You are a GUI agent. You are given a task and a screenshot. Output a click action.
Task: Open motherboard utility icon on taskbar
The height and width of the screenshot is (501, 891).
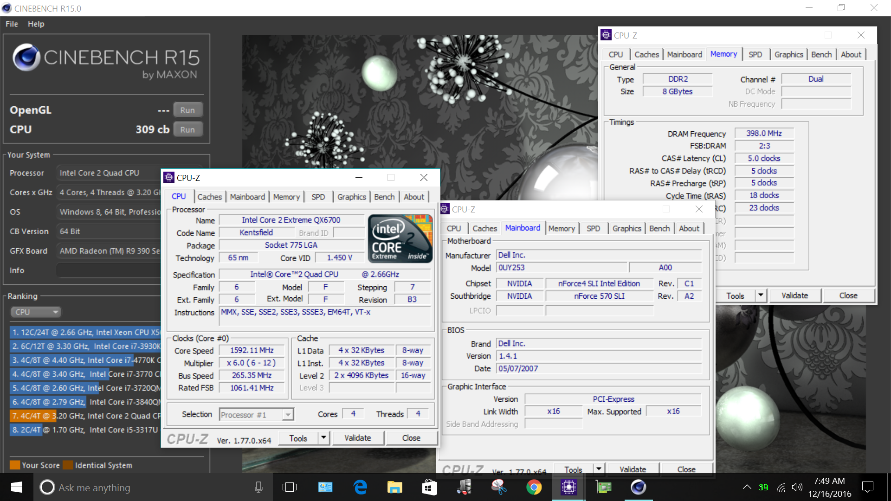603,487
